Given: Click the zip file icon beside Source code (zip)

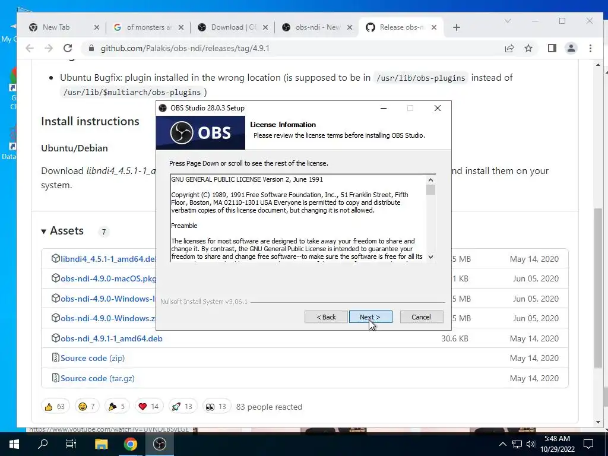Looking at the screenshot, I should (55, 358).
